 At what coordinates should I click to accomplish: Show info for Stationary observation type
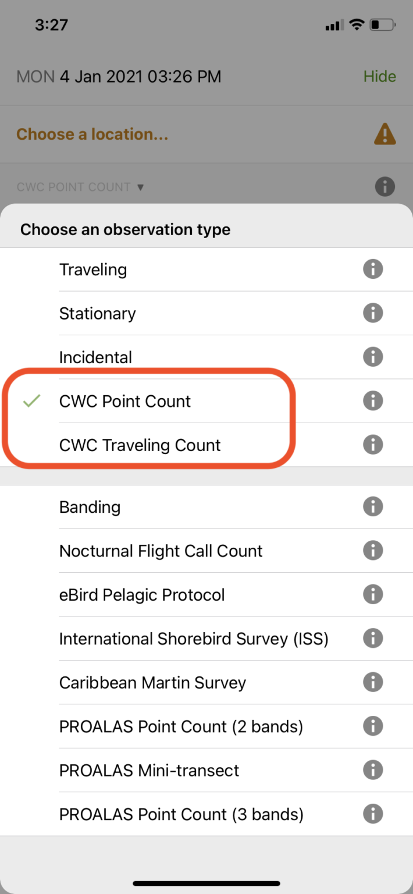tap(373, 313)
